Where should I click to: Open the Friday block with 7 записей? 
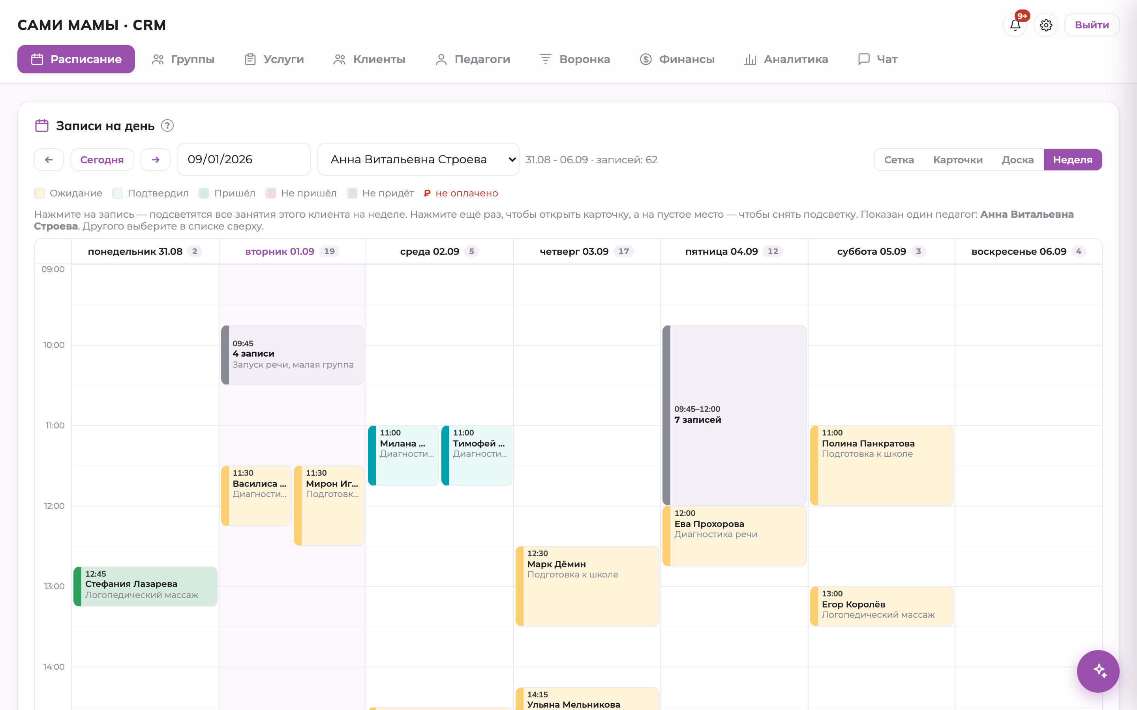pyautogui.click(x=734, y=415)
